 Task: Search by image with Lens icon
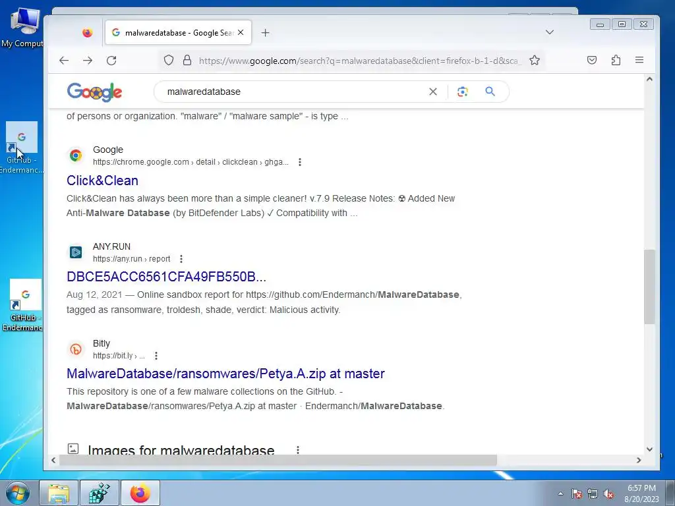[x=462, y=92]
